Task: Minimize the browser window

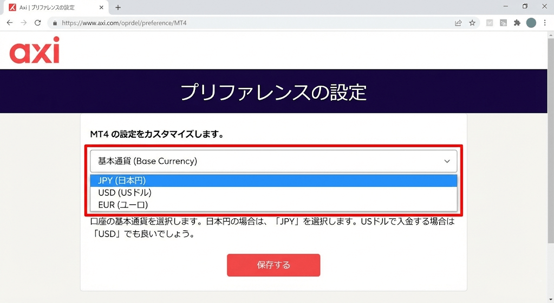Action: (506, 7)
